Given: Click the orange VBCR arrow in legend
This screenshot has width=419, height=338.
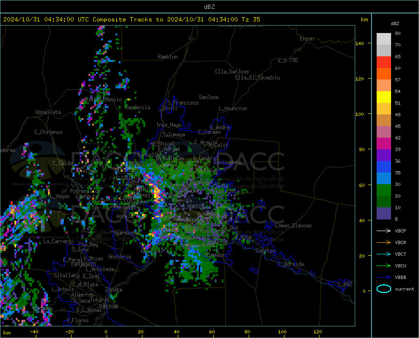Looking at the screenshot, I should [x=384, y=243].
